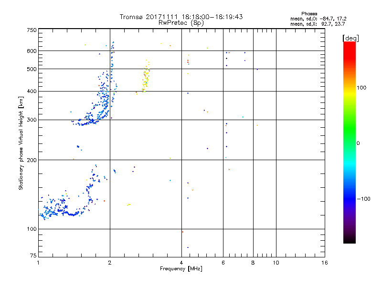Click the "600" height axis tick label
The height and width of the screenshot is (286, 382).
pos(32,51)
